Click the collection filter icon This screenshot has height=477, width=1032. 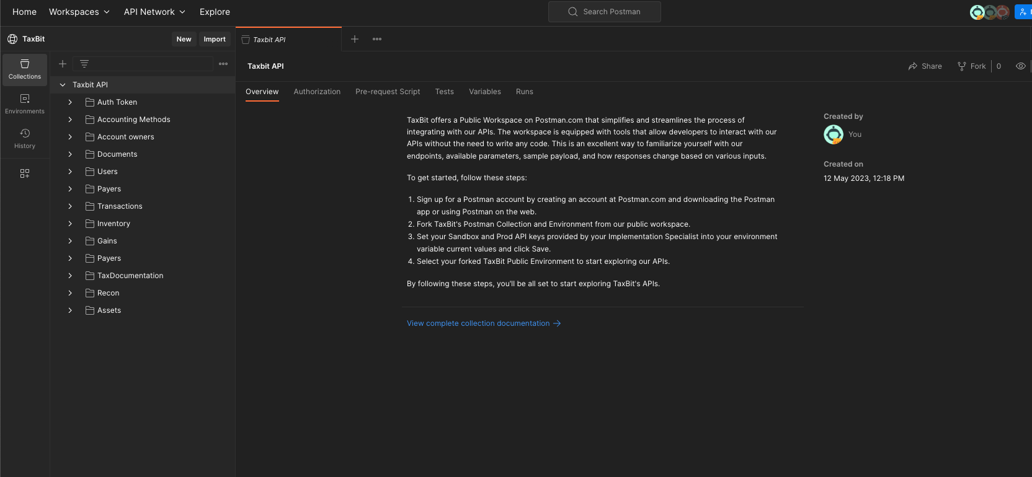coord(84,64)
